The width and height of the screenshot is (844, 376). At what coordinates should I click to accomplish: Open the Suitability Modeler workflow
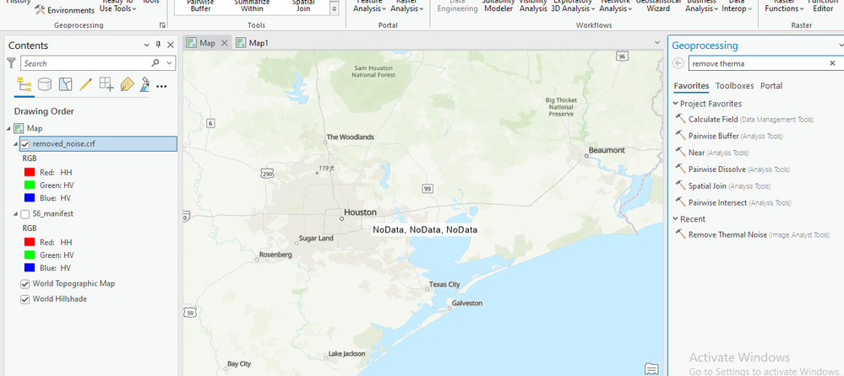(x=498, y=5)
